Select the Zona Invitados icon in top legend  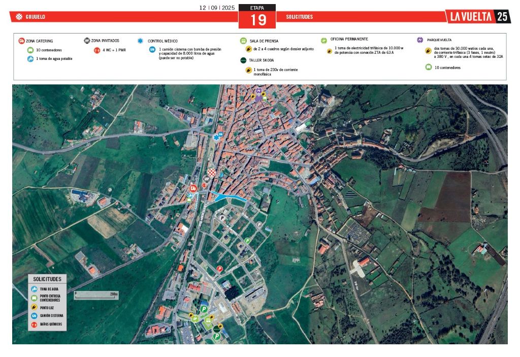coord(87,41)
